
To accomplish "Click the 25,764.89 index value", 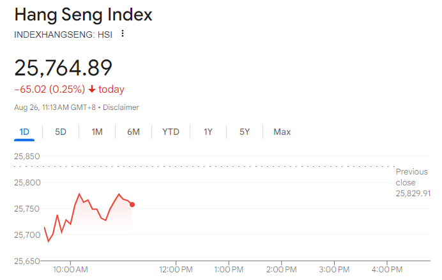I will tap(63, 67).
